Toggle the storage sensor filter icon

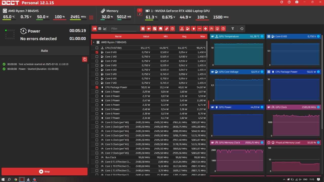click(x=160, y=29)
